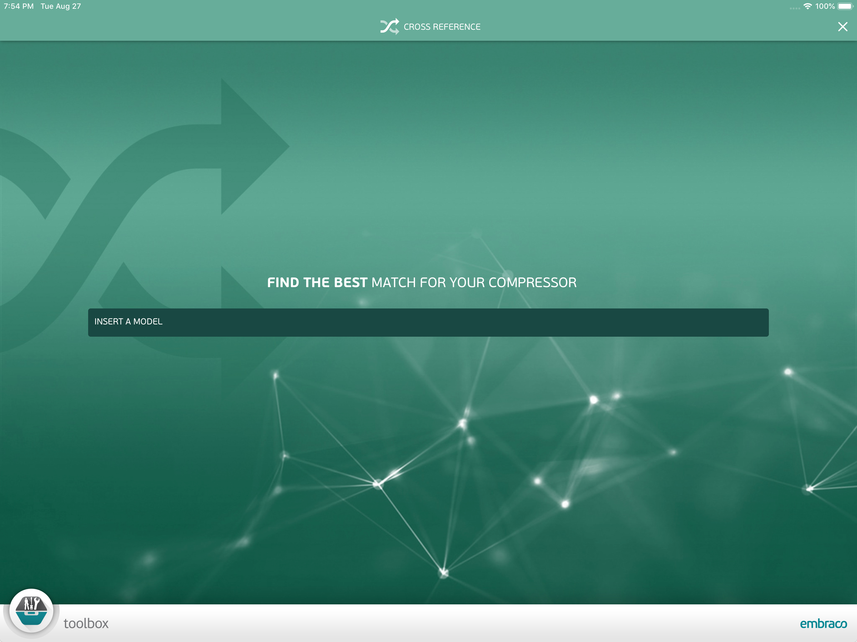Screen dimensions: 857x642
Task: Tap the 7:54 PM clock
Action: pos(19,6)
